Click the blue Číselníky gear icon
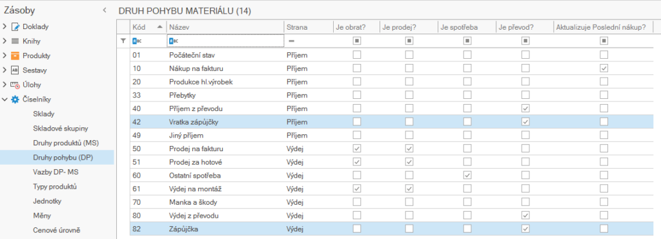This screenshot has width=661, height=239. click(15, 99)
